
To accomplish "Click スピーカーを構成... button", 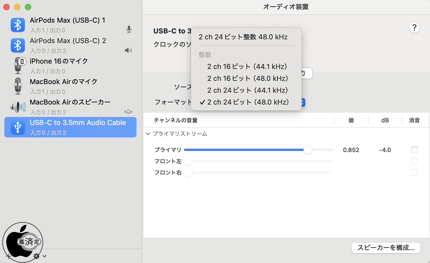I will (x=386, y=248).
